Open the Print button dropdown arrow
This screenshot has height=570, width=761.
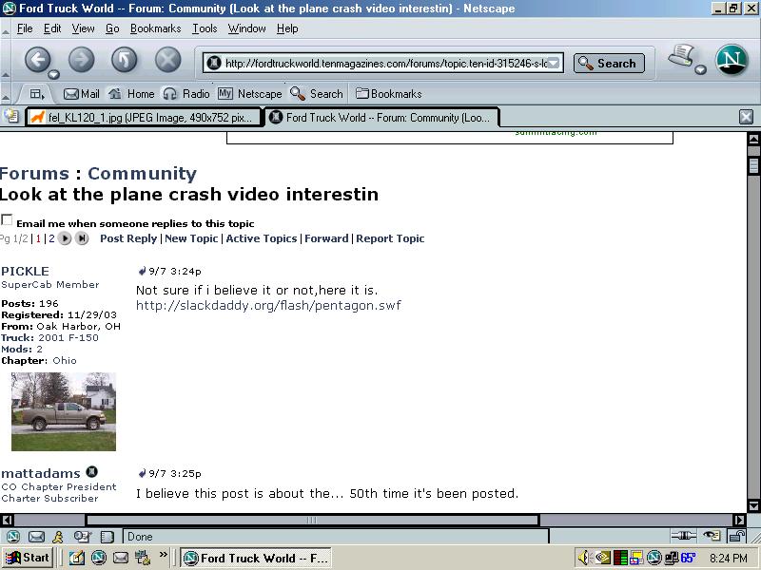pyautogui.click(x=700, y=69)
